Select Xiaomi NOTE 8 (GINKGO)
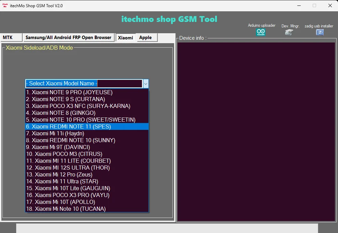The image size is (338, 233). (x=87, y=113)
